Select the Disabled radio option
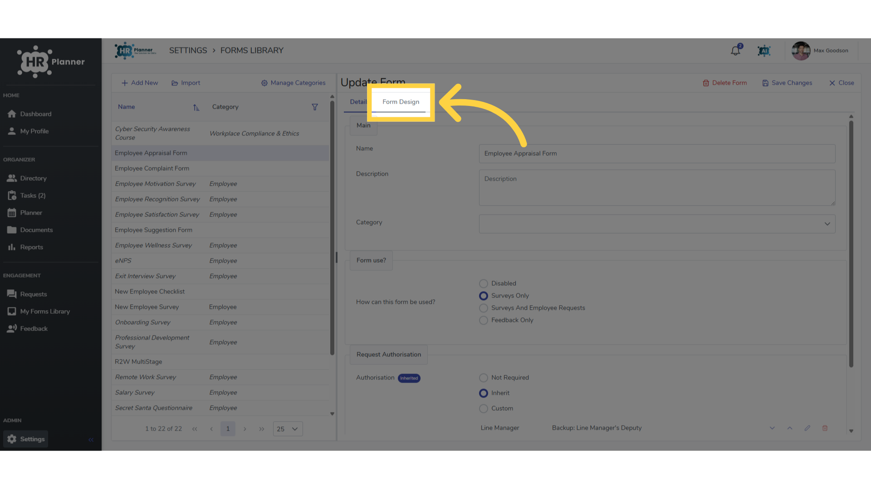This screenshot has width=871, height=489. 484,283
